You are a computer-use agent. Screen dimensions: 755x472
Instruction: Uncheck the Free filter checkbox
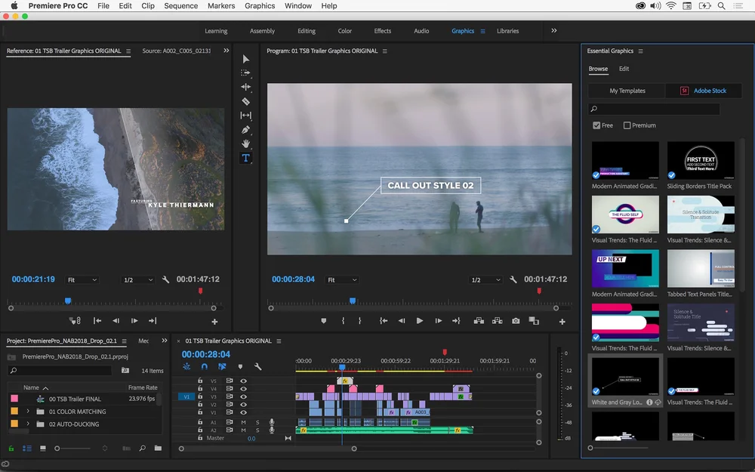point(596,125)
